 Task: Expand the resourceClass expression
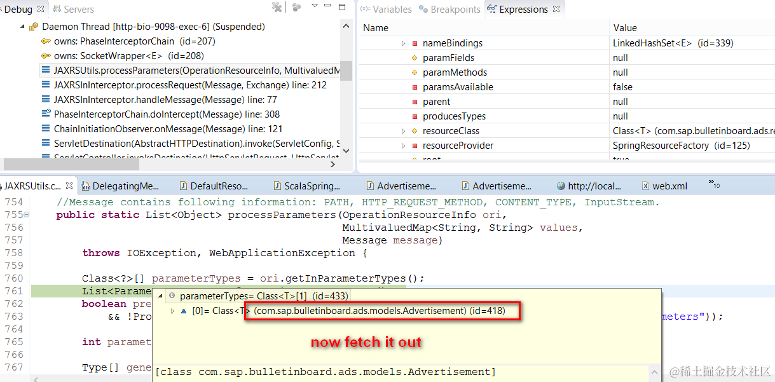point(403,131)
